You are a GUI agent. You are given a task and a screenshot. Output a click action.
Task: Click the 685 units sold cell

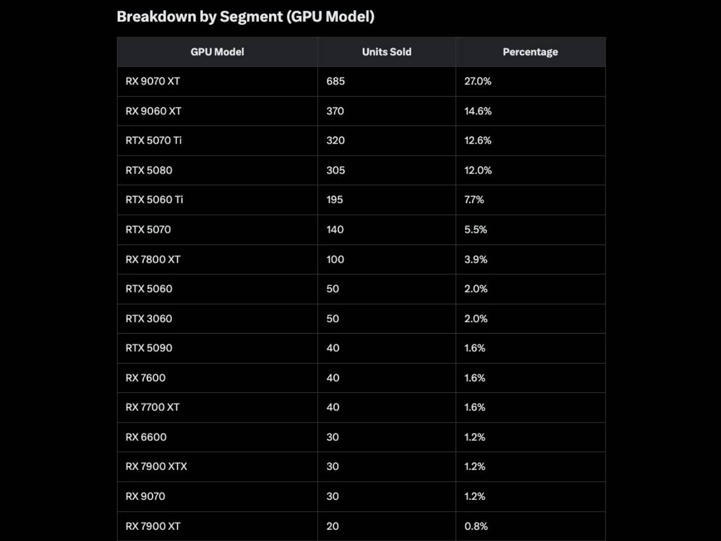click(336, 81)
